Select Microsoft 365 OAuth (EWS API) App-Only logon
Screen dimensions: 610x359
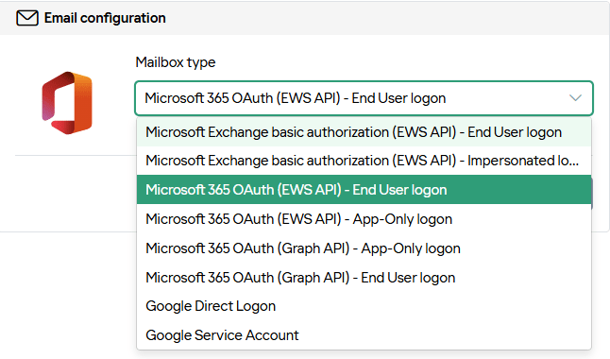[x=364, y=219]
